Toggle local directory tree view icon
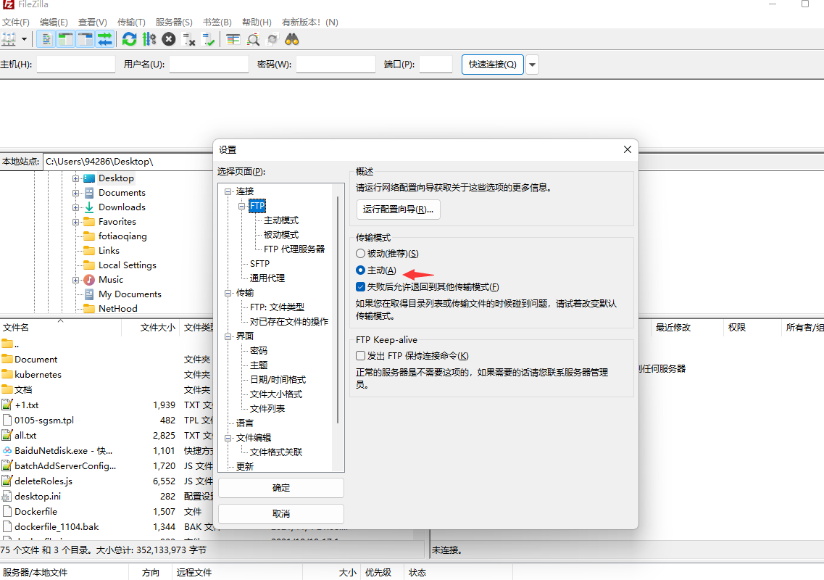 [66, 39]
